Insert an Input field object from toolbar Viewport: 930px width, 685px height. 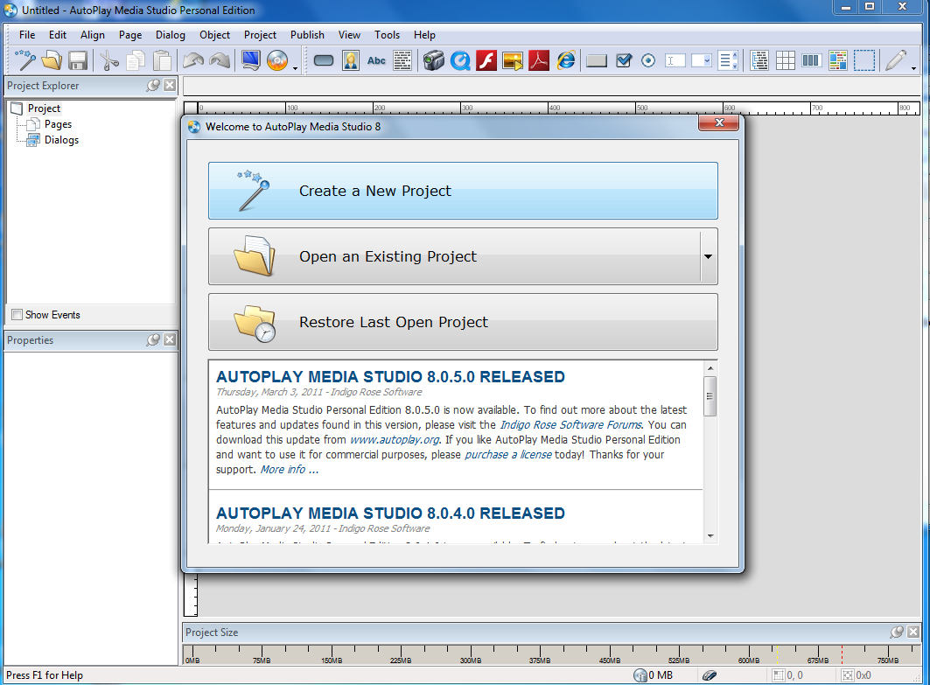(x=675, y=60)
